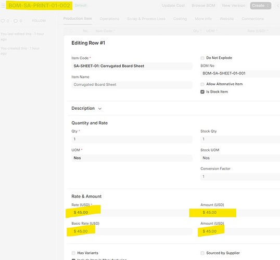Image resolution: width=280 pixels, height=260 pixels.
Task: Tick the Has Variants checkbox
Action: pos(73,253)
